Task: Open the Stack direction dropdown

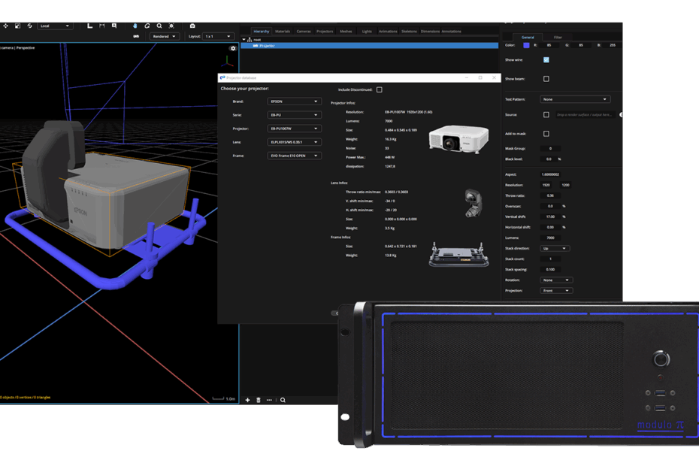Action: (555, 248)
